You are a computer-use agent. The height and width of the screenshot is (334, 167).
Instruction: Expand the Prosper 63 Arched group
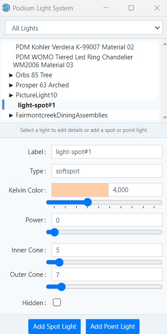coord(11,85)
